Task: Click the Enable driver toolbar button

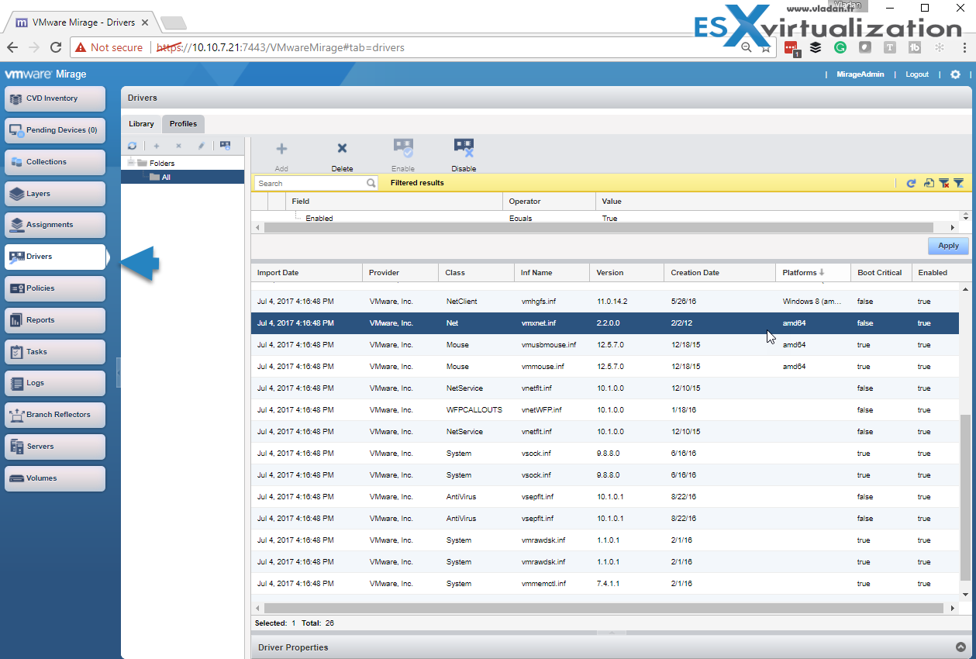Action: point(403,156)
